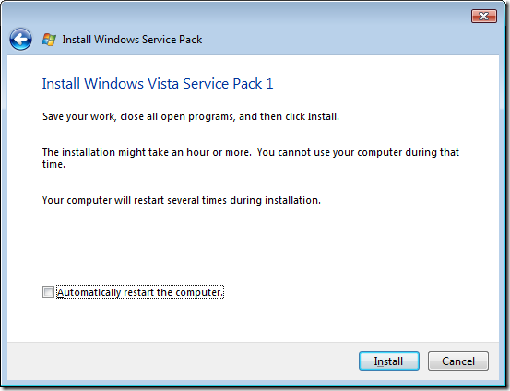Viewport: 510px width, 391px height.
Task: Go back using the blue arrow button
Action: point(21,39)
